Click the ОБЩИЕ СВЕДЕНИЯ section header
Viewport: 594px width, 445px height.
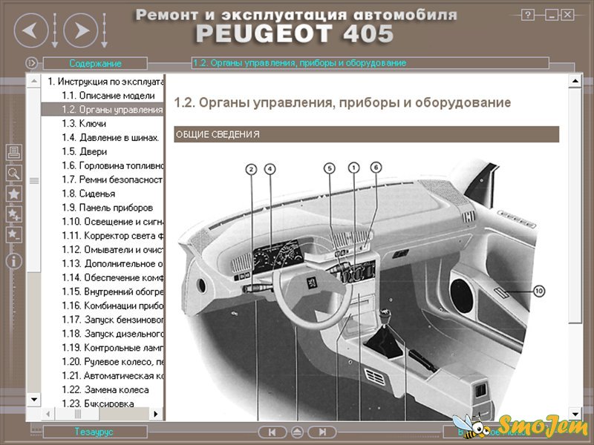(366, 134)
